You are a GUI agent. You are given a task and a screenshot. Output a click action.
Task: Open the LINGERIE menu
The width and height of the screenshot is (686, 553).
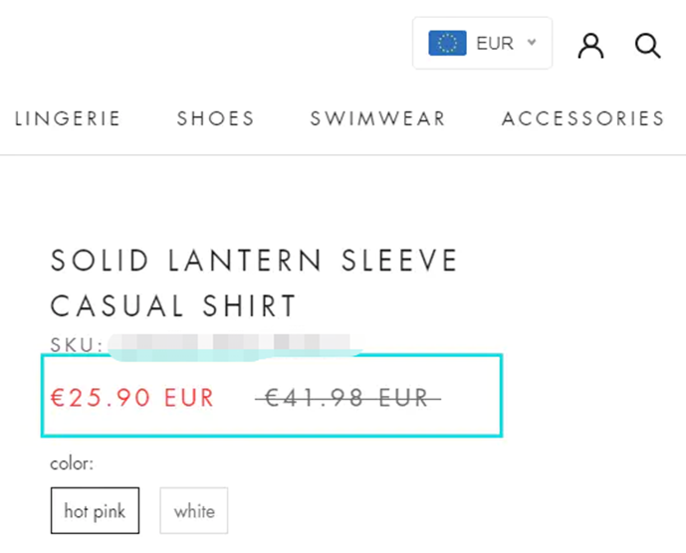click(x=68, y=118)
